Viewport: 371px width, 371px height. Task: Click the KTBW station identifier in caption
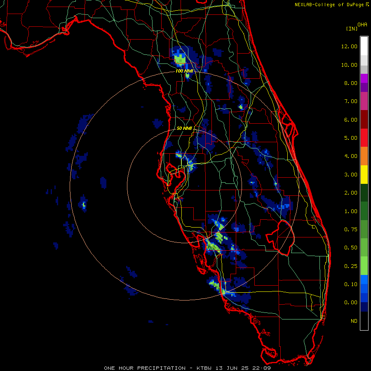[x=205, y=368]
